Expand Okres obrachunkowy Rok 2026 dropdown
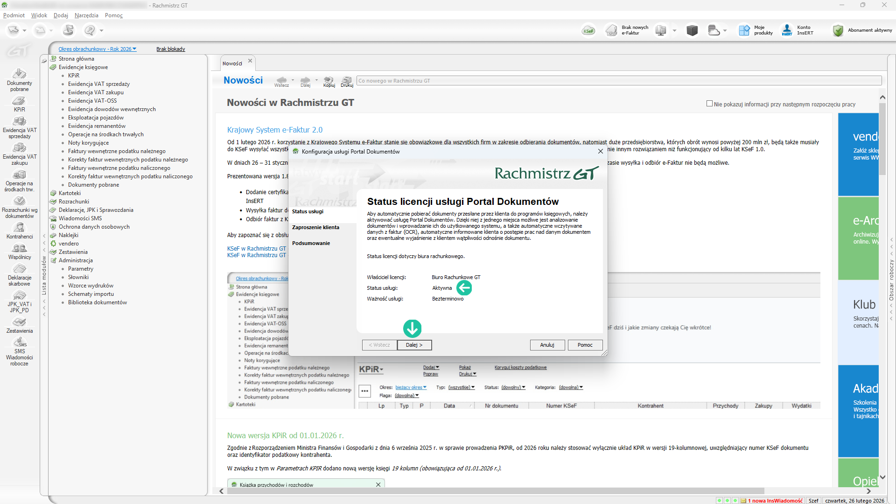 97,49
